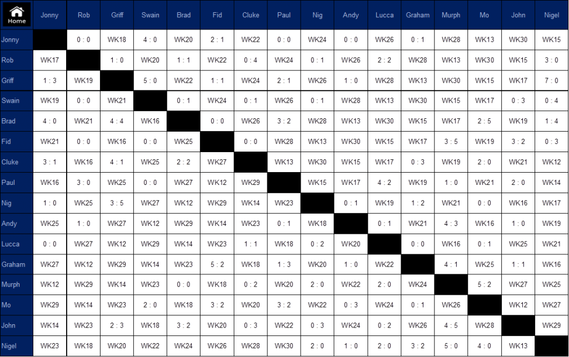Select the Brad column header

183,15
